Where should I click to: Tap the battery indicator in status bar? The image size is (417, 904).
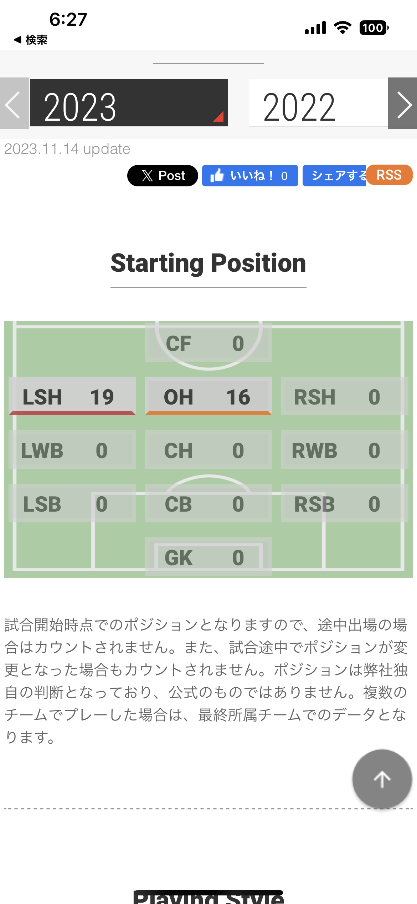point(374,28)
